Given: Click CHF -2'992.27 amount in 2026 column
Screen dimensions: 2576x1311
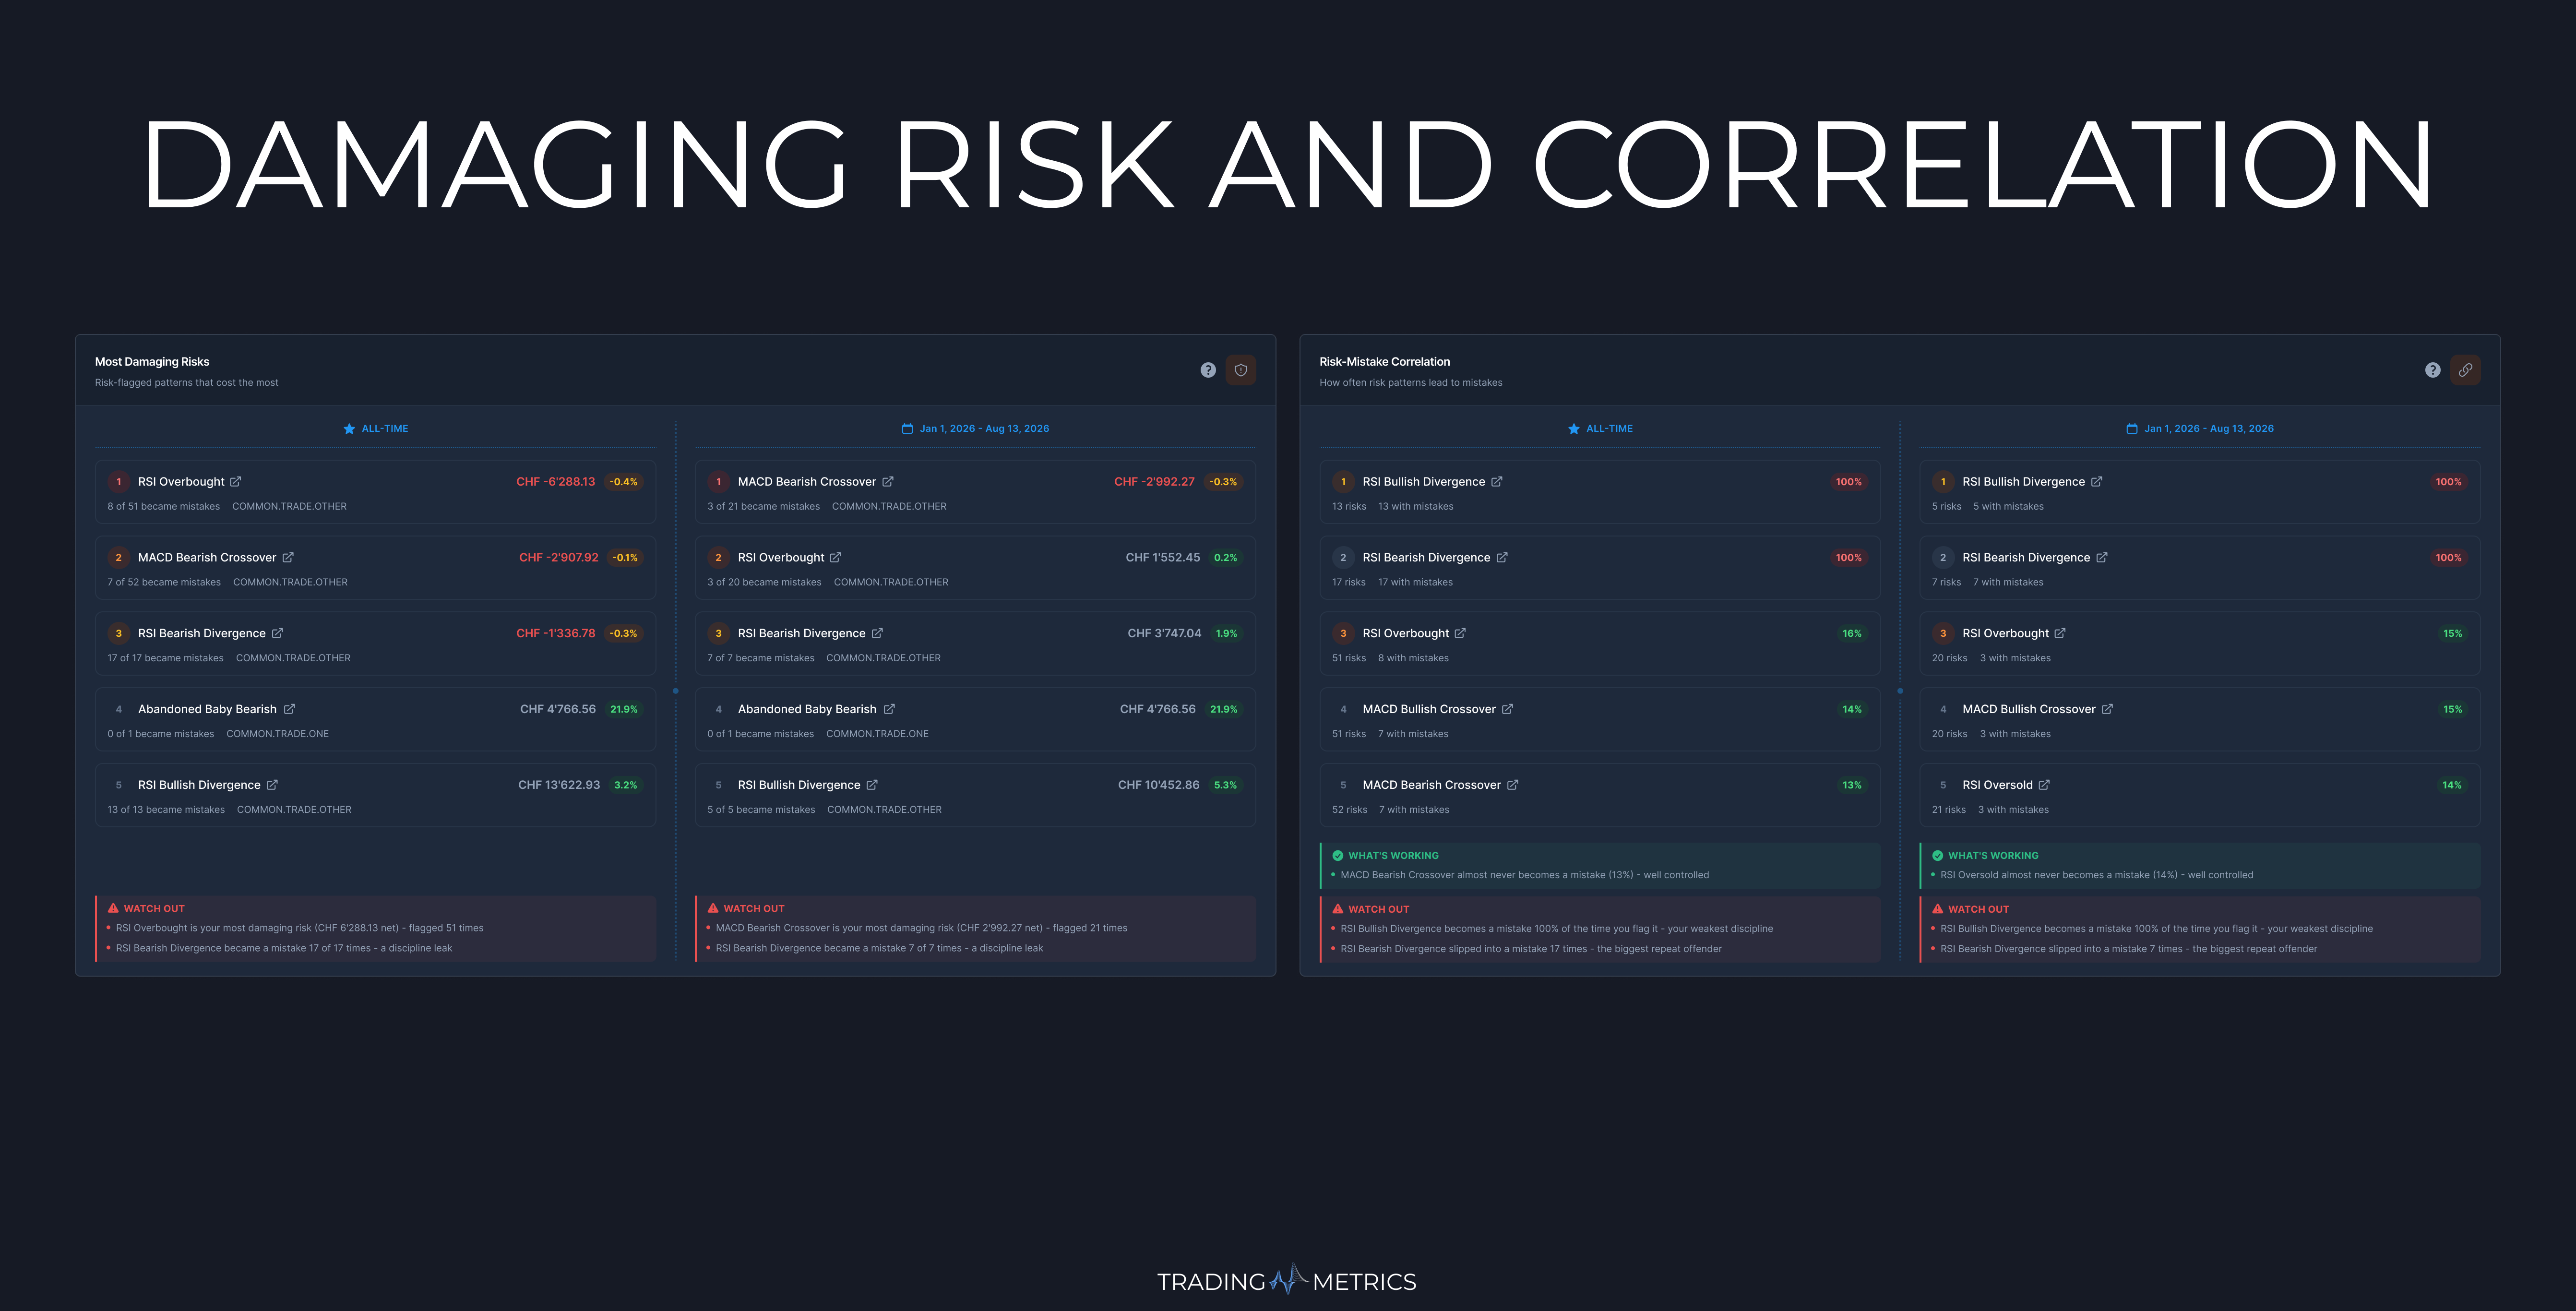Looking at the screenshot, I should click(x=1154, y=482).
